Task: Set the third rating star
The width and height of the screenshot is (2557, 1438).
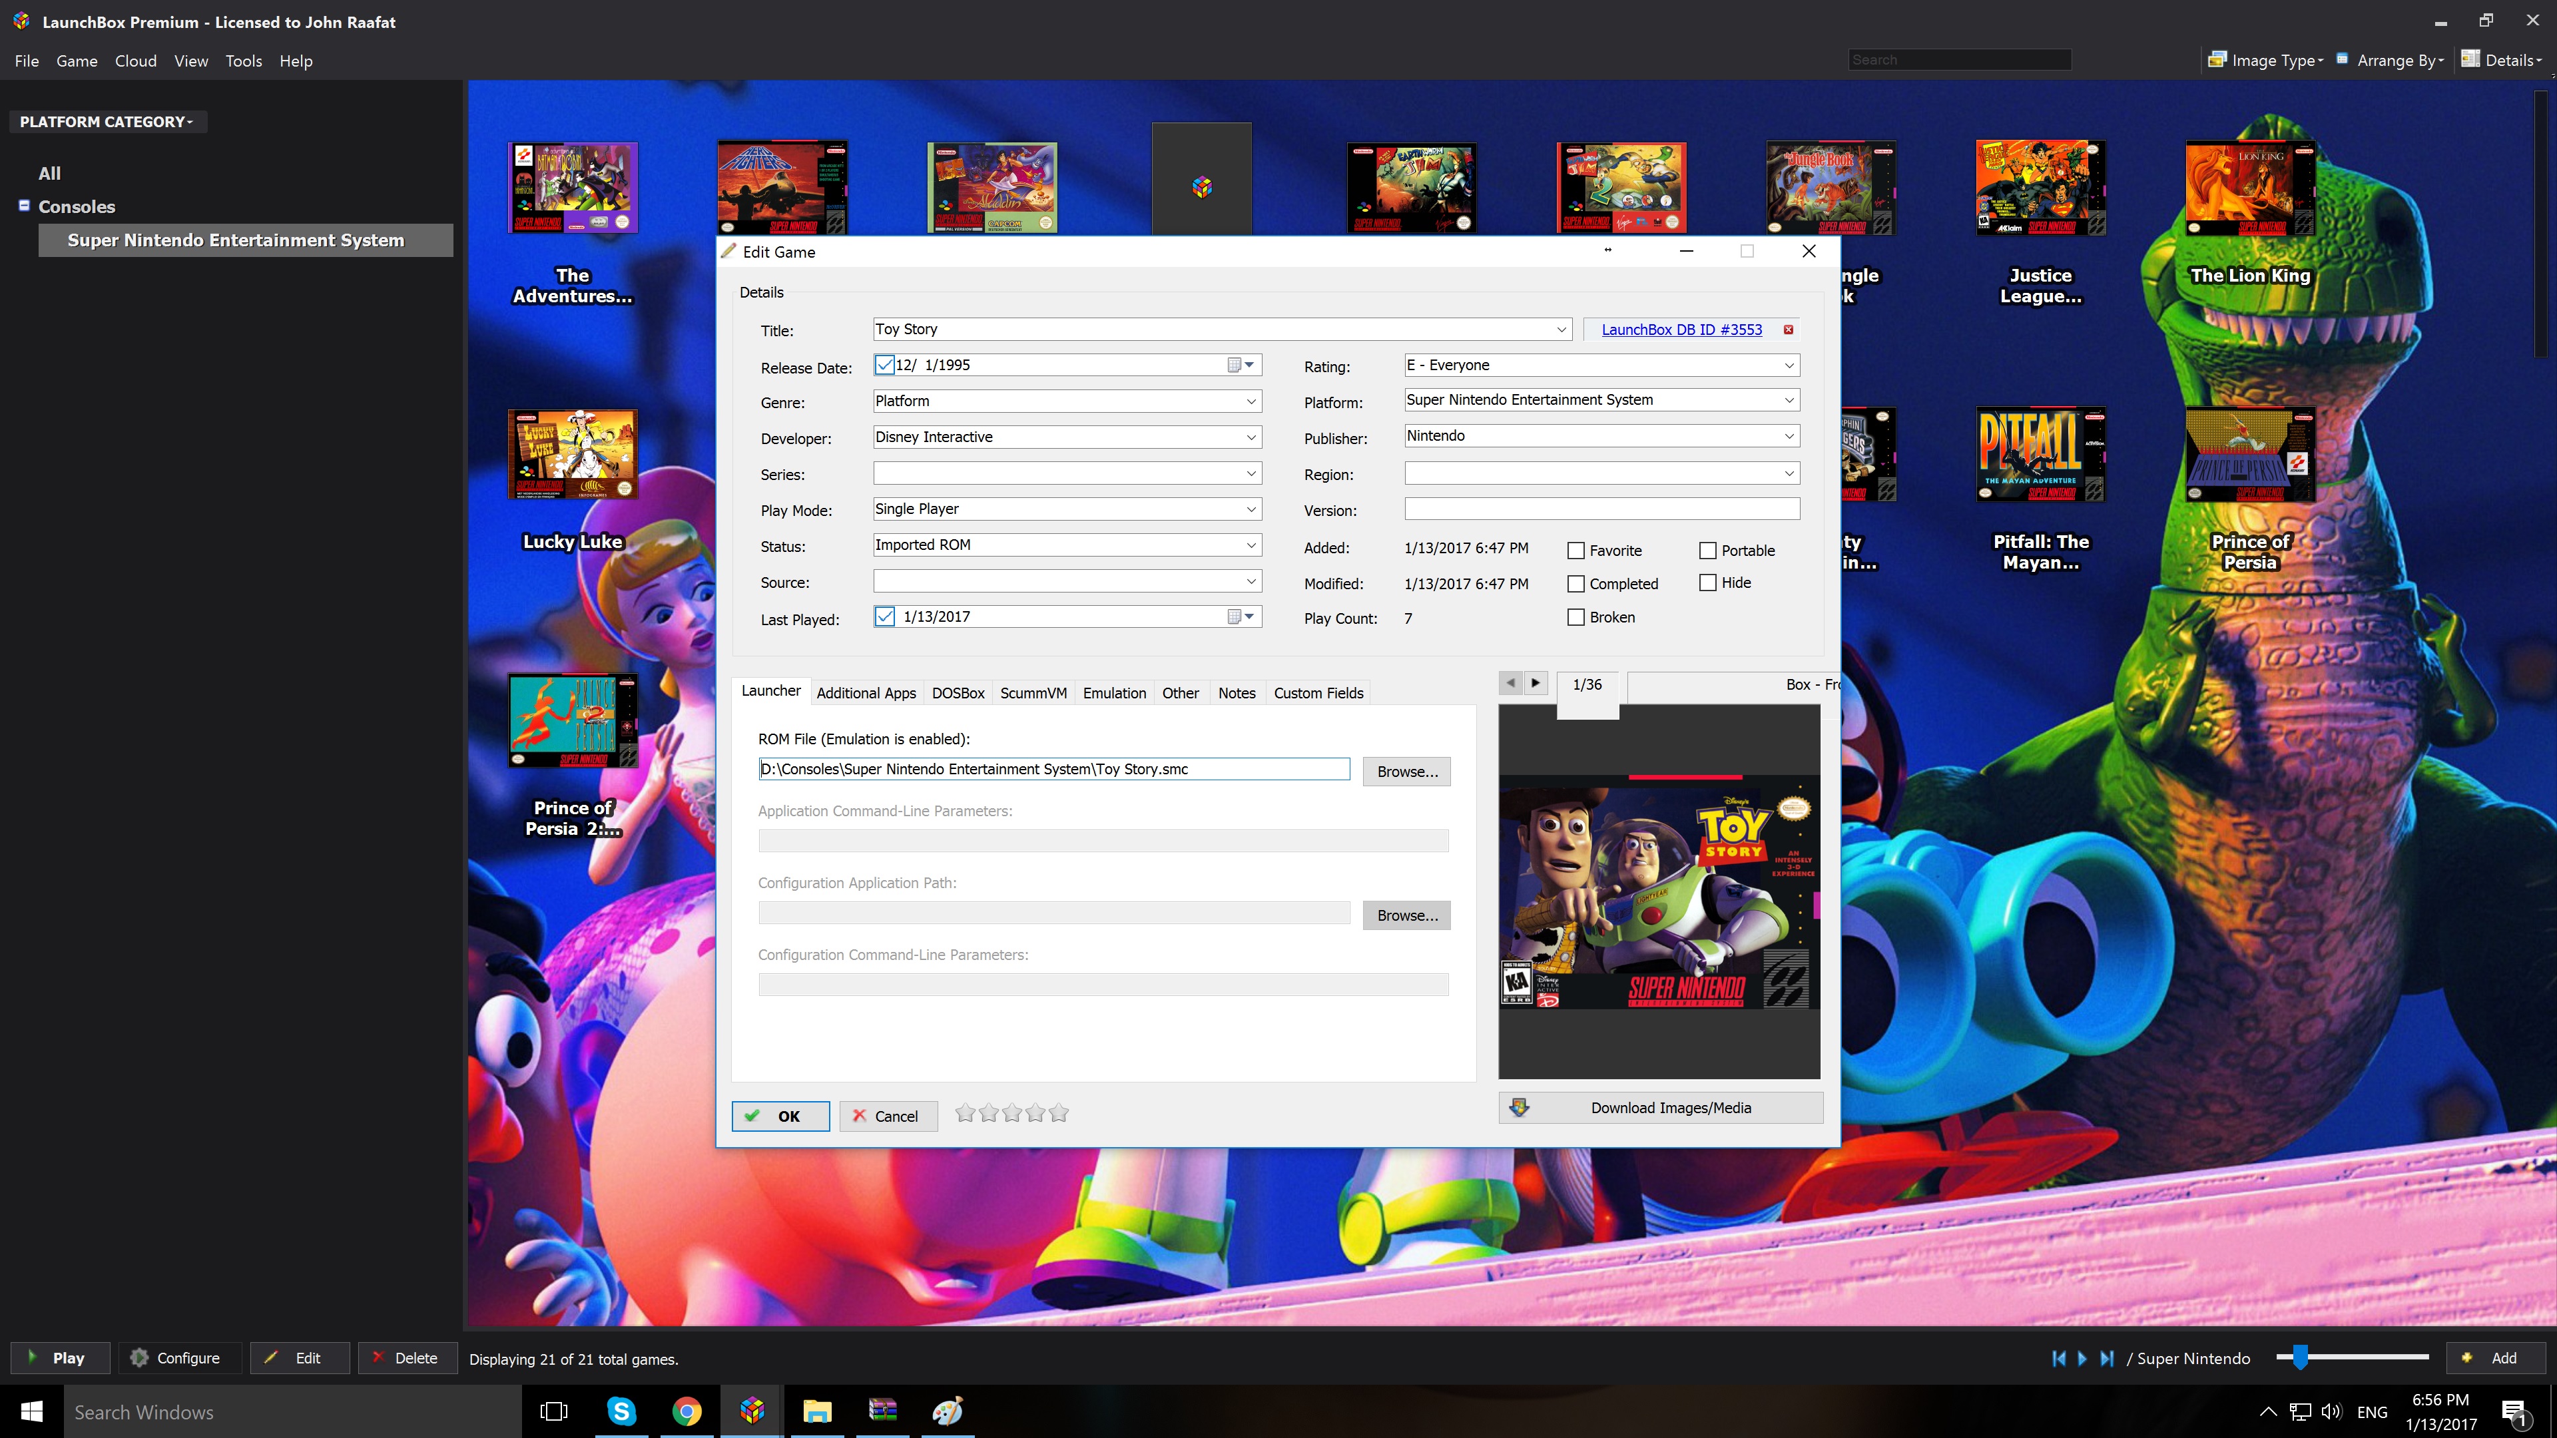Action: (1011, 1114)
